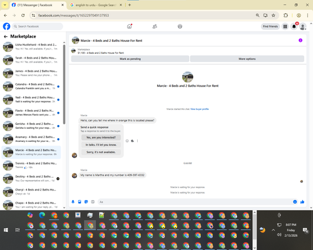The image size is (313, 250).
Task: Click Mark as pending button
Action: click(130, 59)
